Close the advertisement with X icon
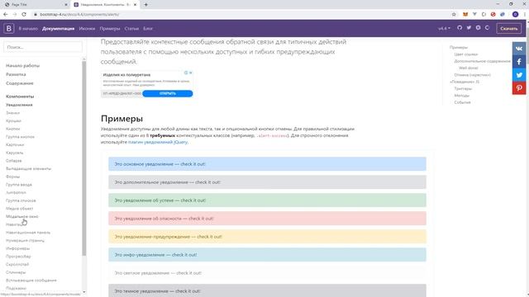Screen dimensions: 529x297 pyautogui.click(x=191, y=73)
